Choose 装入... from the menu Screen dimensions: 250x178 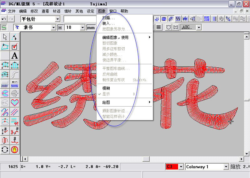tap(108, 24)
